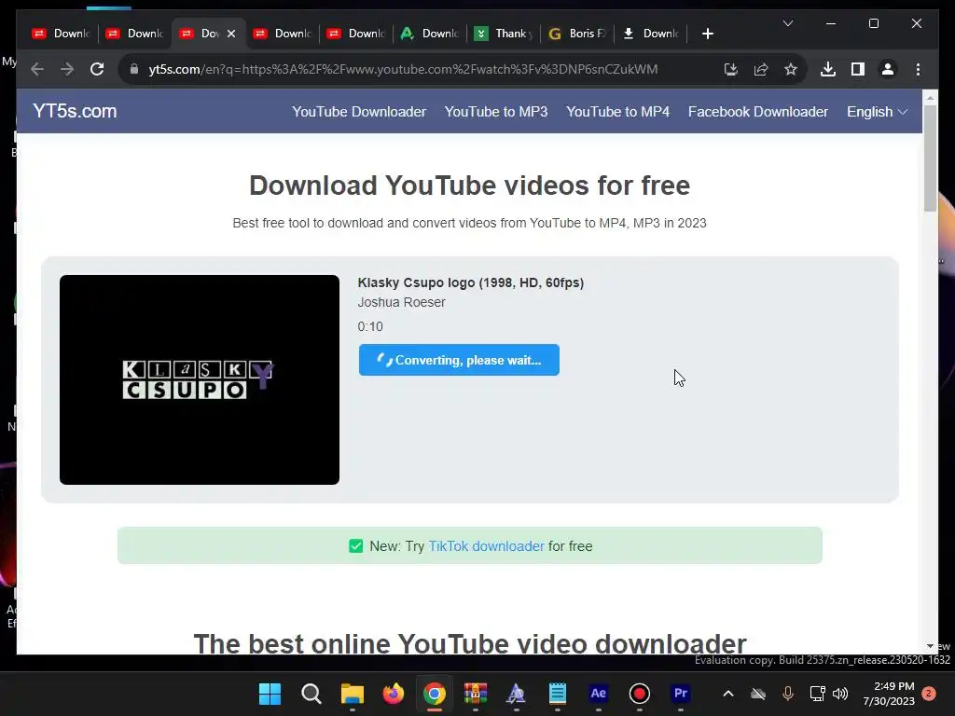Open the YouTube Downloader nav link
This screenshot has width=955, height=716.
coord(359,112)
